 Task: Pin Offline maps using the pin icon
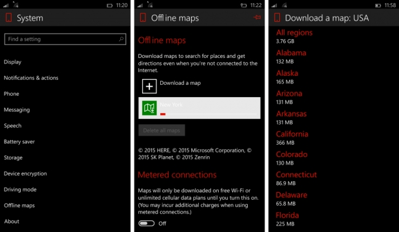click(x=257, y=17)
